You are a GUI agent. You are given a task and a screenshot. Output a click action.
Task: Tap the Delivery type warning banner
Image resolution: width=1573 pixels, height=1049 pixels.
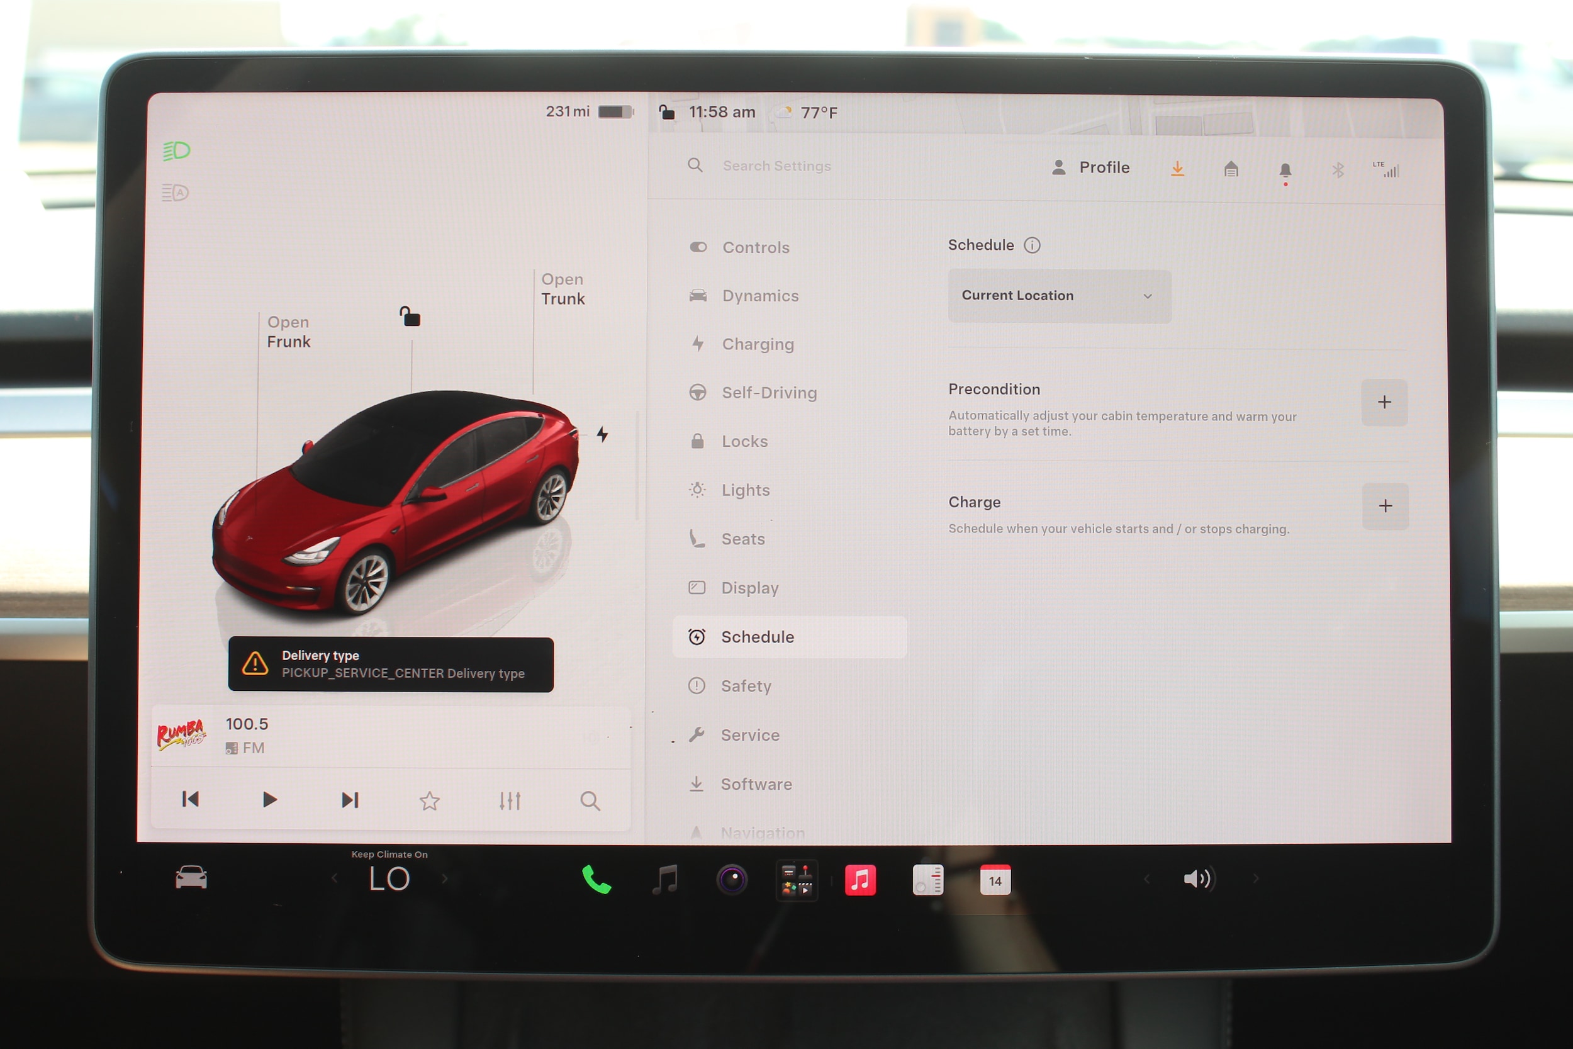pos(391,665)
